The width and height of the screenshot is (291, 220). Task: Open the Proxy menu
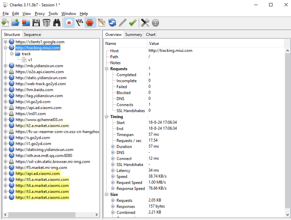(40, 13)
